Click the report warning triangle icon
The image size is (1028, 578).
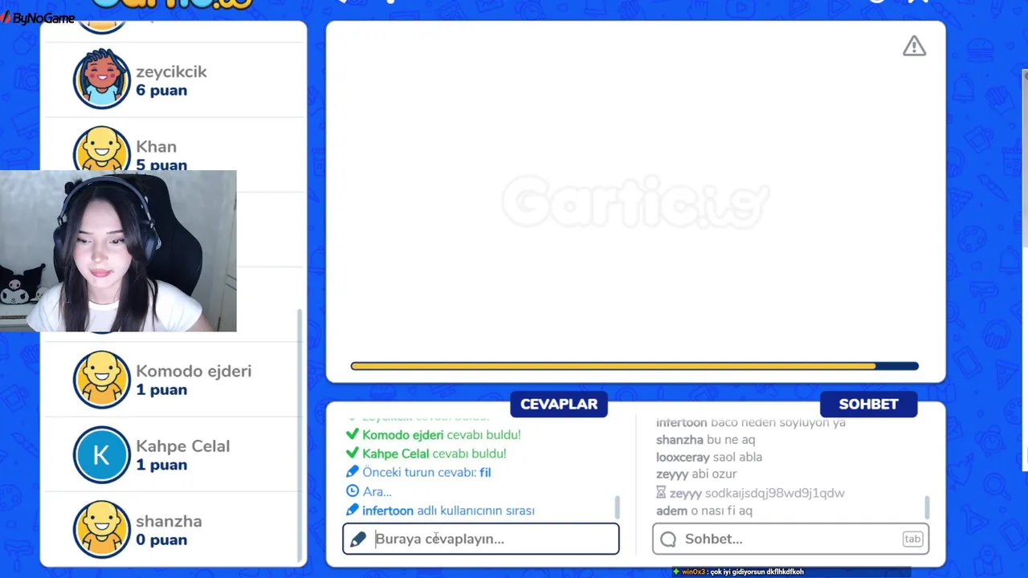[914, 47]
